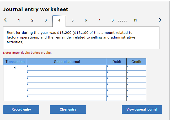Click the fifth row Credit field

click(136, 92)
